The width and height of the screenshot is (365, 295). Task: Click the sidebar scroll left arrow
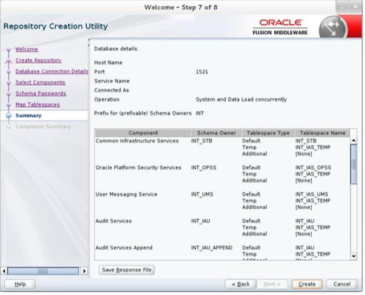click(4, 271)
